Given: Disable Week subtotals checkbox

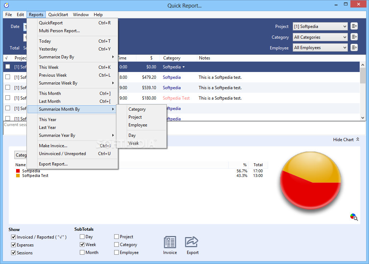Looking at the screenshot, I should pyautogui.click(x=82, y=244).
